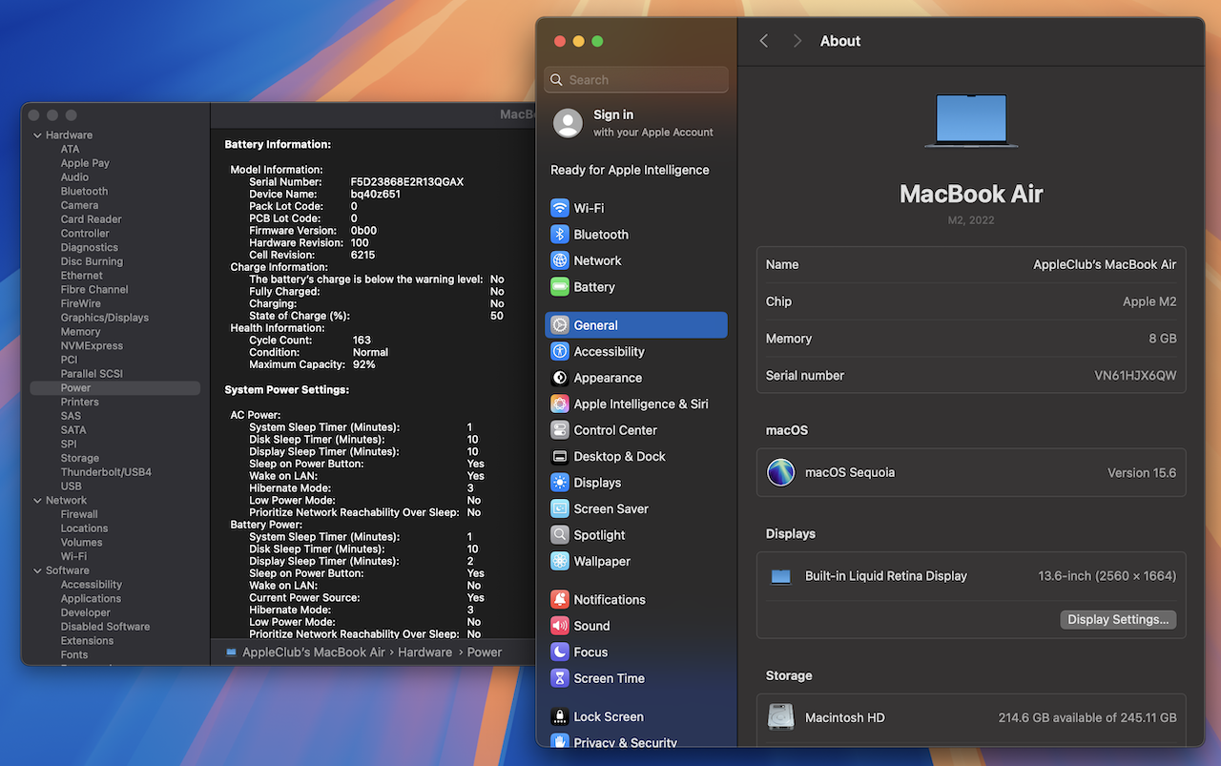The image size is (1221, 766).
Task: Click the Control Center icon
Action: pos(560,430)
